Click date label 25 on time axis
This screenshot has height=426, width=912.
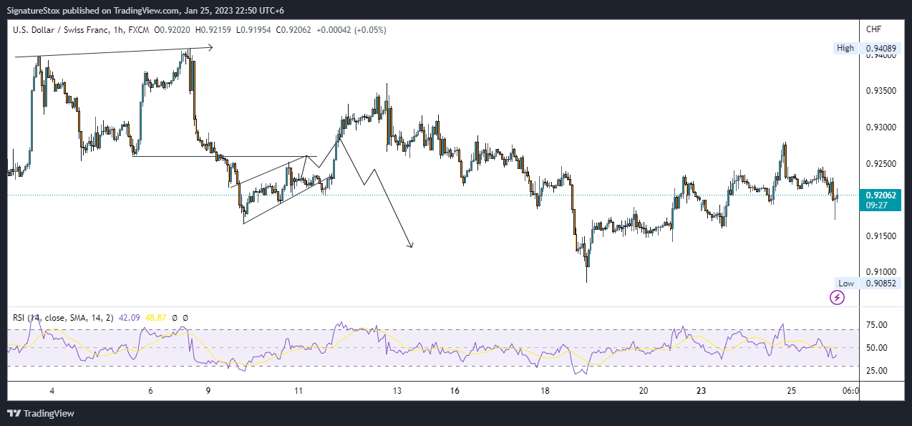coord(791,391)
